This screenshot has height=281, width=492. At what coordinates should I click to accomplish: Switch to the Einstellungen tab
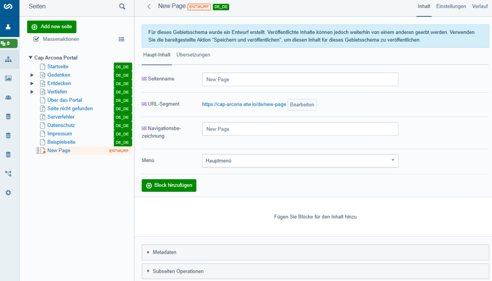pyautogui.click(x=451, y=7)
